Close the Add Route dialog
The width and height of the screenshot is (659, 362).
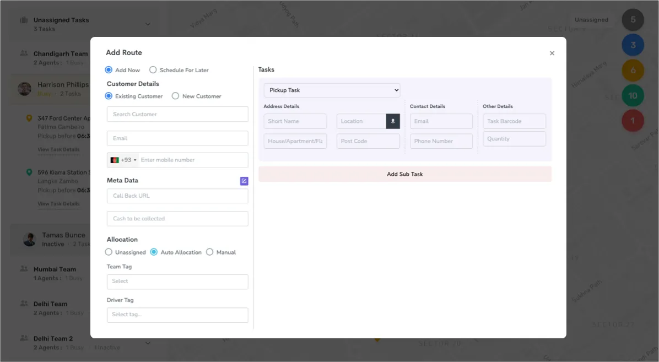coord(552,53)
